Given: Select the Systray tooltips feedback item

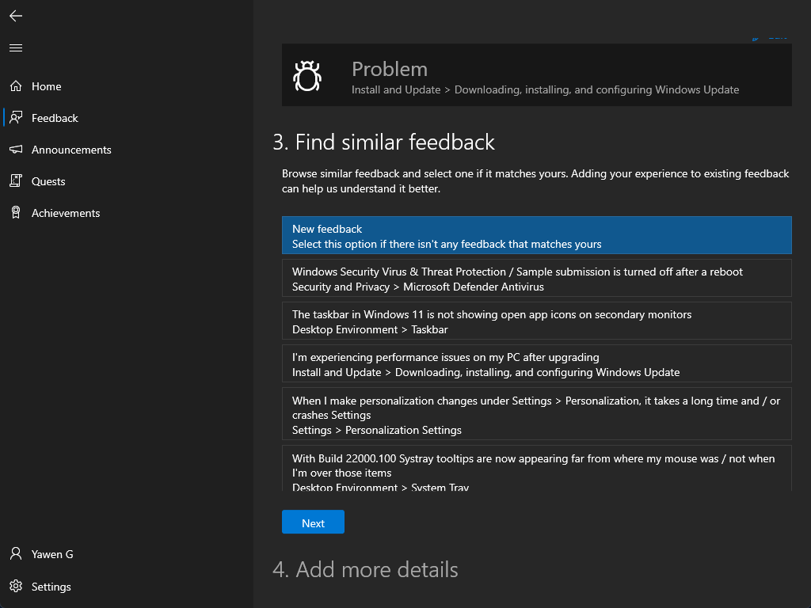Looking at the screenshot, I should [x=536, y=469].
